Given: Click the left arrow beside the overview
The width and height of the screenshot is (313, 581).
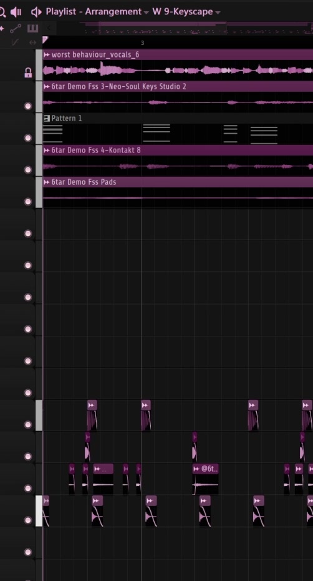Looking at the screenshot, I should pos(49,27).
